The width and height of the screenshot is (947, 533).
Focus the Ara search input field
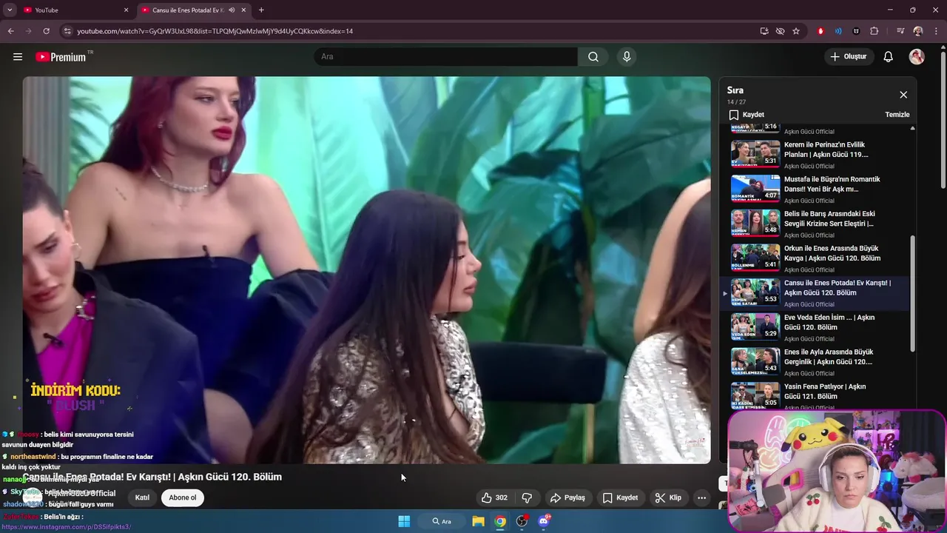446,57
